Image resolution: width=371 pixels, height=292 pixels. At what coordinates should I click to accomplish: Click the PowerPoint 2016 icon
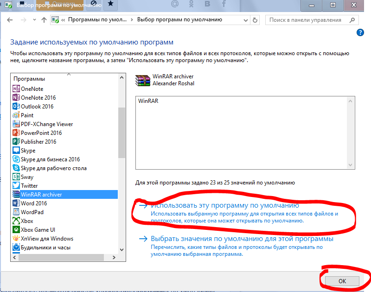pos(16,133)
